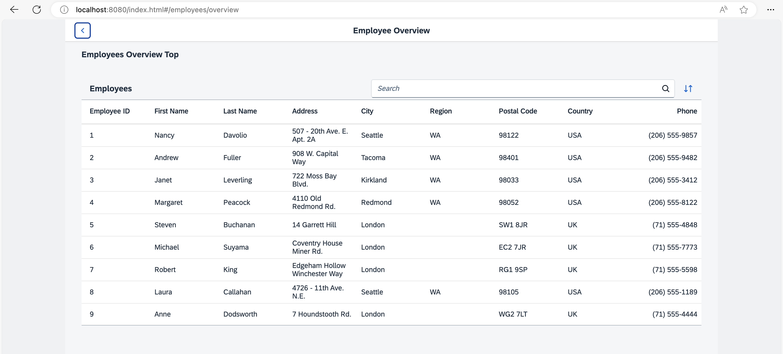Image resolution: width=783 pixels, height=354 pixels.
Task: Click address 7 Houndstooth Rd.
Action: tap(322, 314)
